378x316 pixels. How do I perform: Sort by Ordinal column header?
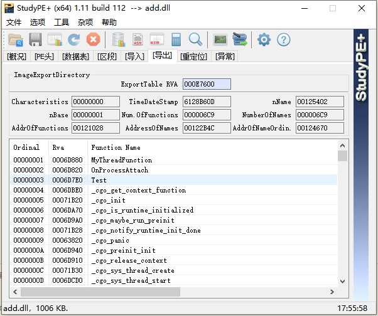point(29,147)
